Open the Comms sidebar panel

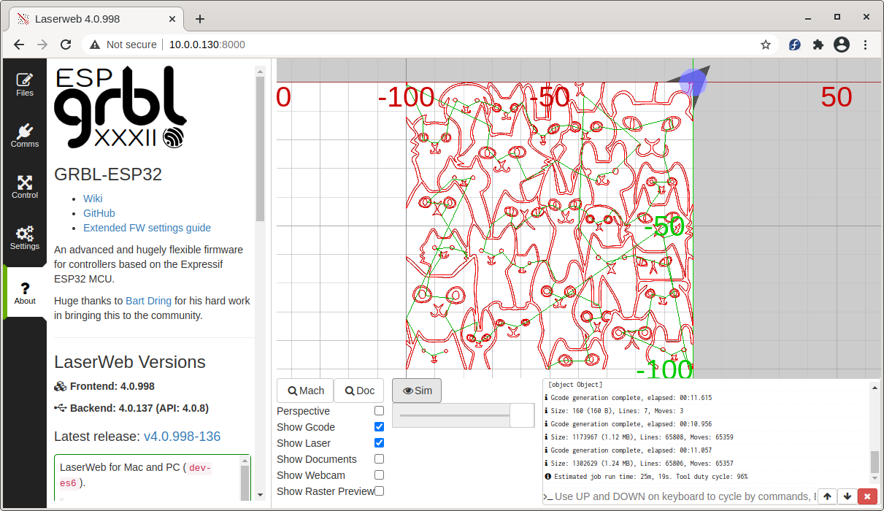pos(25,137)
